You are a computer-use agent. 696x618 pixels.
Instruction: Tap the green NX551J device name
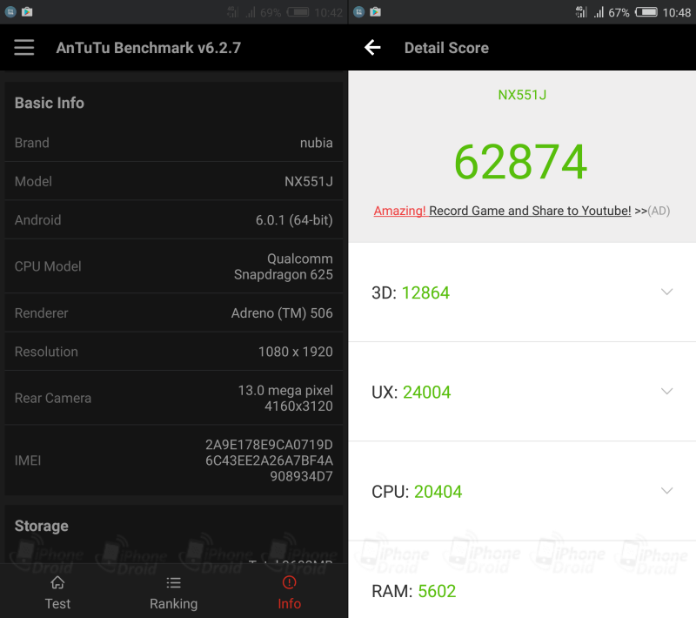point(522,95)
